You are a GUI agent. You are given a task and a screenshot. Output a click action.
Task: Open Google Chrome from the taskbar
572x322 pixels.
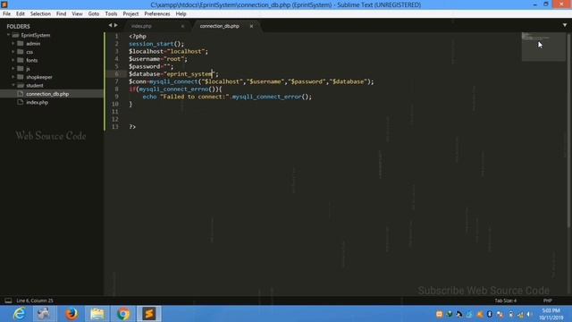[123, 314]
